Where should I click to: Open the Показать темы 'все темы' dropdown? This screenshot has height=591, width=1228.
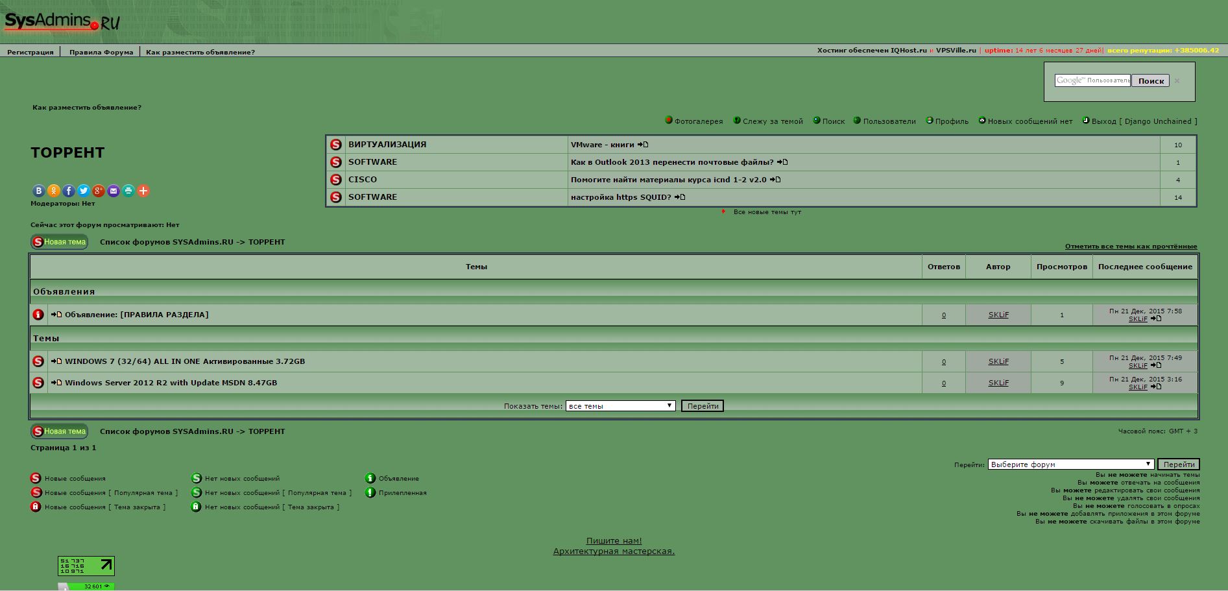pyautogui.click(x=621, y=406)
